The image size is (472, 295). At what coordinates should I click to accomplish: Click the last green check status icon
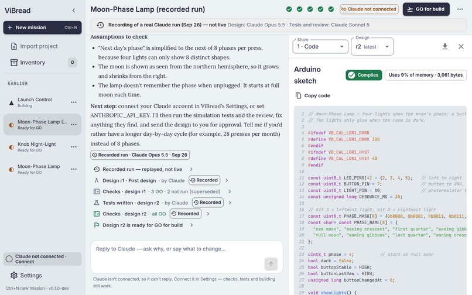pos(331,9)
